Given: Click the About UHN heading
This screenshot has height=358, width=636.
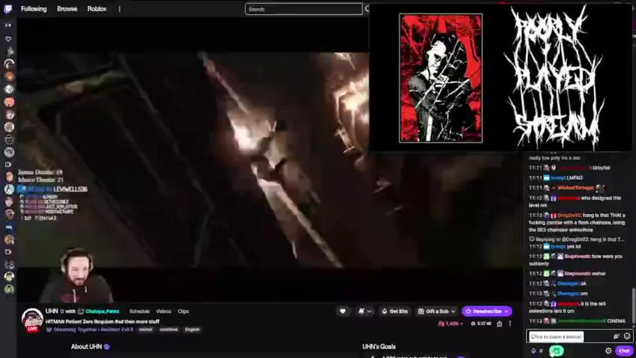Looking at the screenshot, I should point(86,347).
